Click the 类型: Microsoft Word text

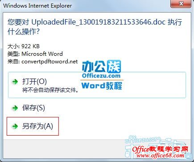[x=35, y=54]
